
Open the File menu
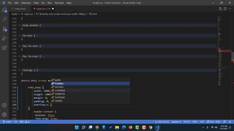[x=10, y=3]
